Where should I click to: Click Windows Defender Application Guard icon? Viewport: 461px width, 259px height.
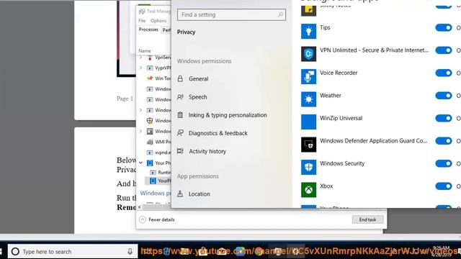pos(308,144)
